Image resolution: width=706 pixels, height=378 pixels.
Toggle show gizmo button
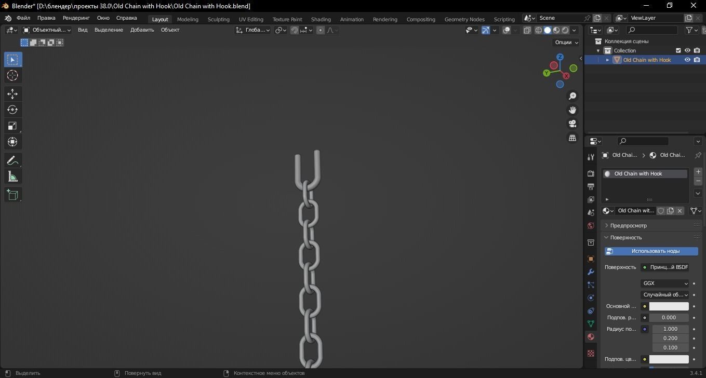pyautogui.click(x=486, y=30)
